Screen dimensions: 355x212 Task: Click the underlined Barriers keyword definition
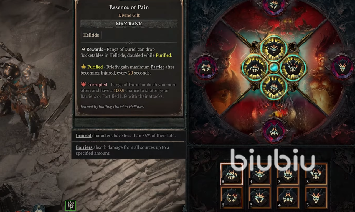(84, 147)
